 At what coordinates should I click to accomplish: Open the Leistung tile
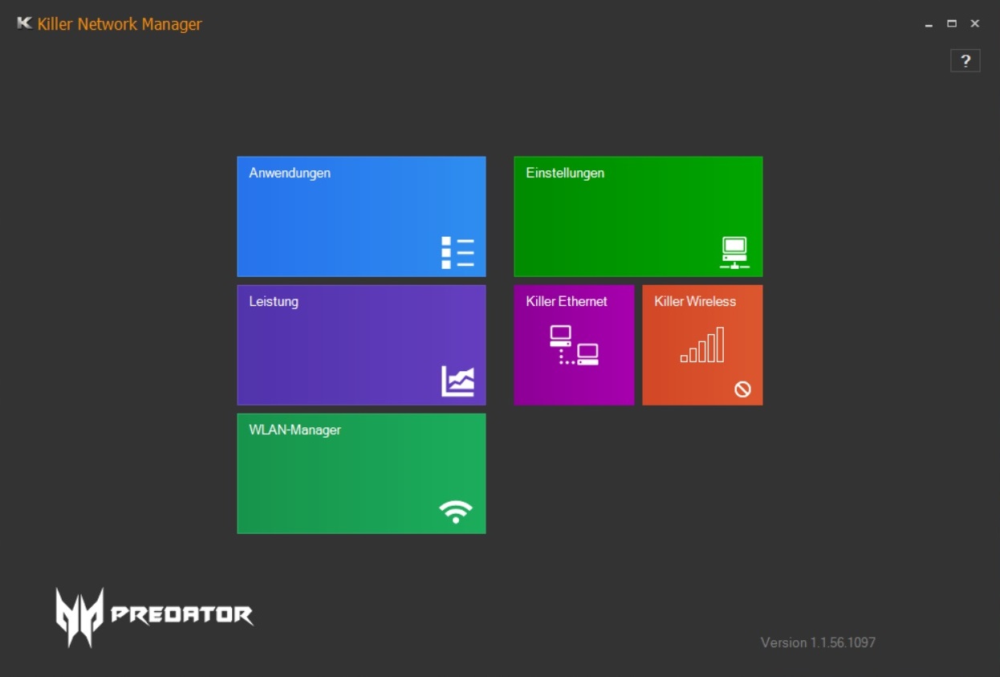point(361,345)
